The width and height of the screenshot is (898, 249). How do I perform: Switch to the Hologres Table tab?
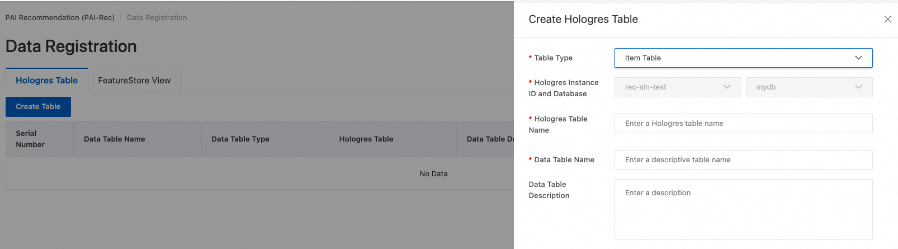point(47,81)
